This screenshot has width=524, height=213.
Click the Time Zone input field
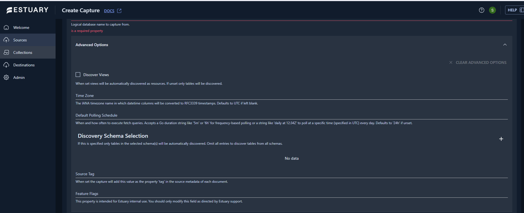(291, 96)
